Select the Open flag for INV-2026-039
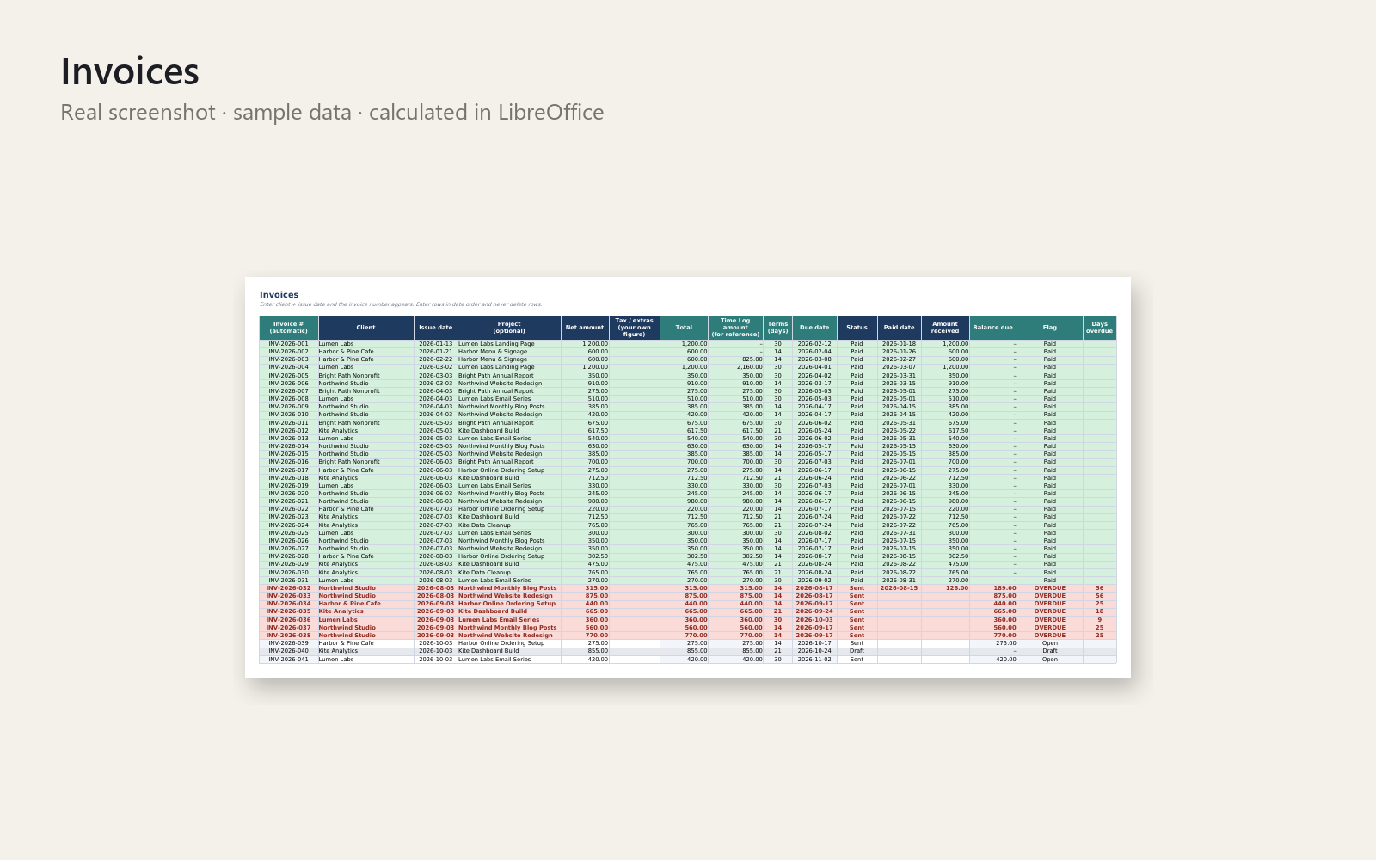 point(1050,643)
